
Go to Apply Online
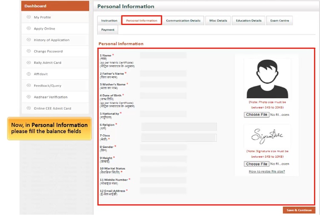[x=55, y=29]
